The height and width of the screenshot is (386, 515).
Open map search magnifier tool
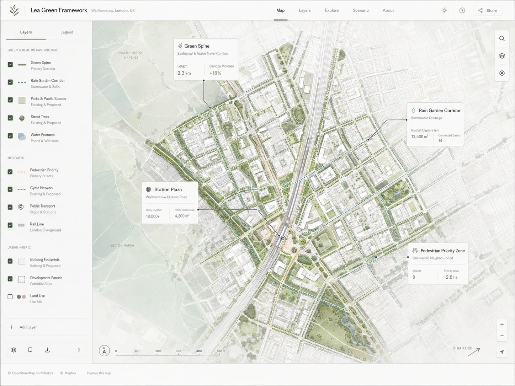(502, 38)
